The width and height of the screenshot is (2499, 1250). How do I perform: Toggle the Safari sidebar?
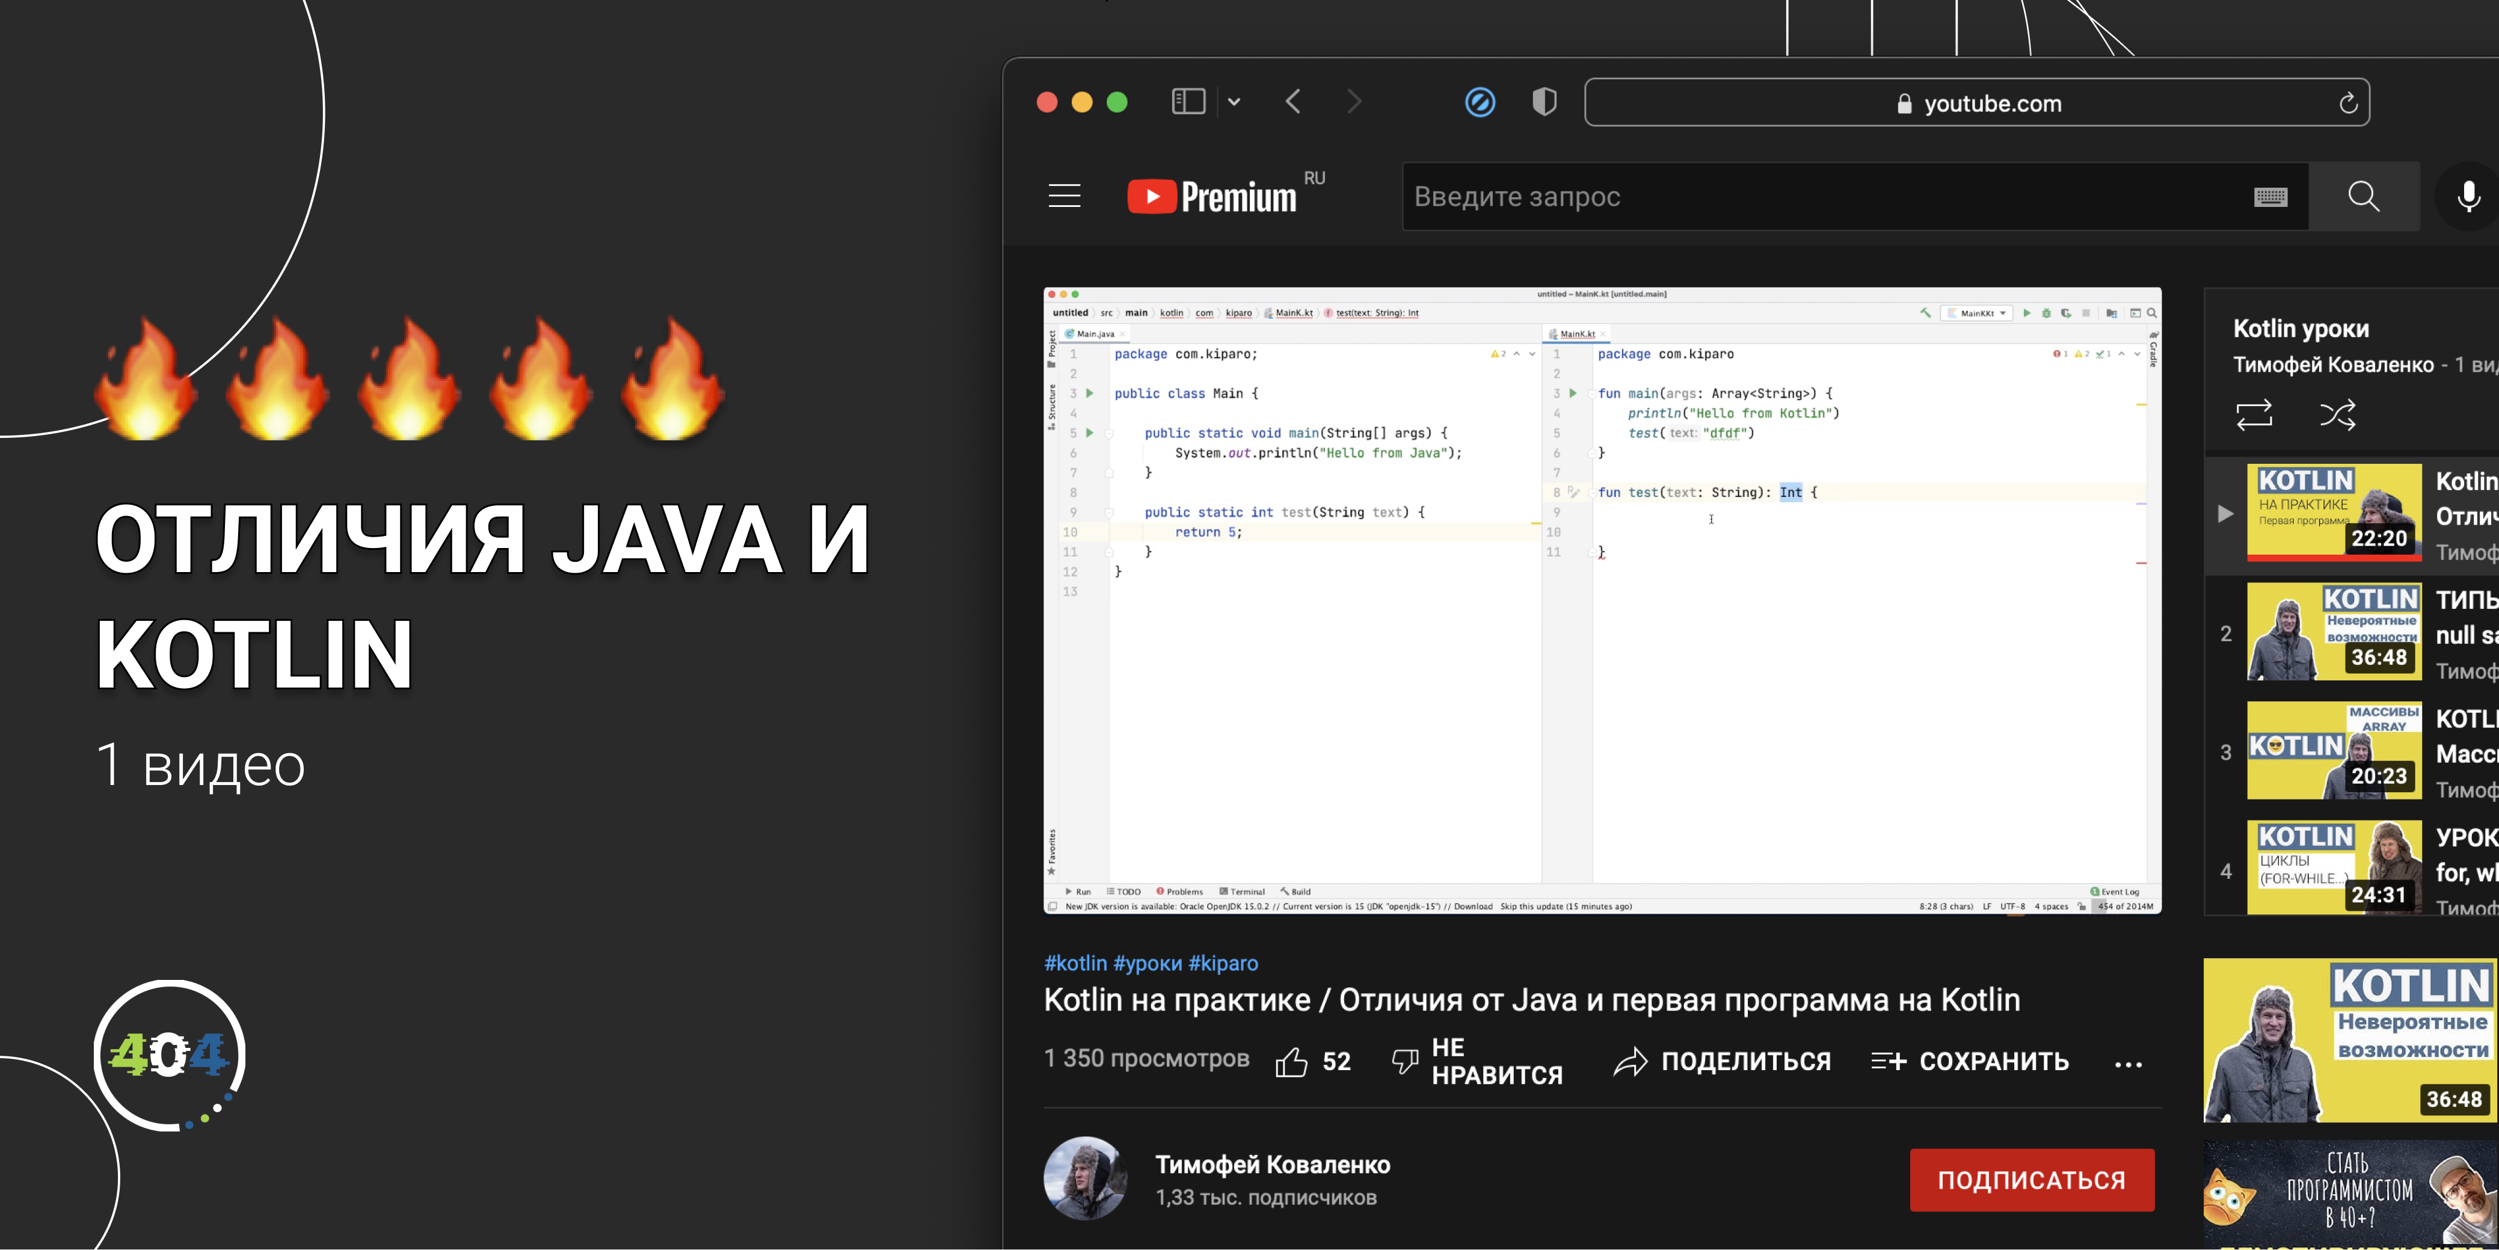click(1188, 102)
